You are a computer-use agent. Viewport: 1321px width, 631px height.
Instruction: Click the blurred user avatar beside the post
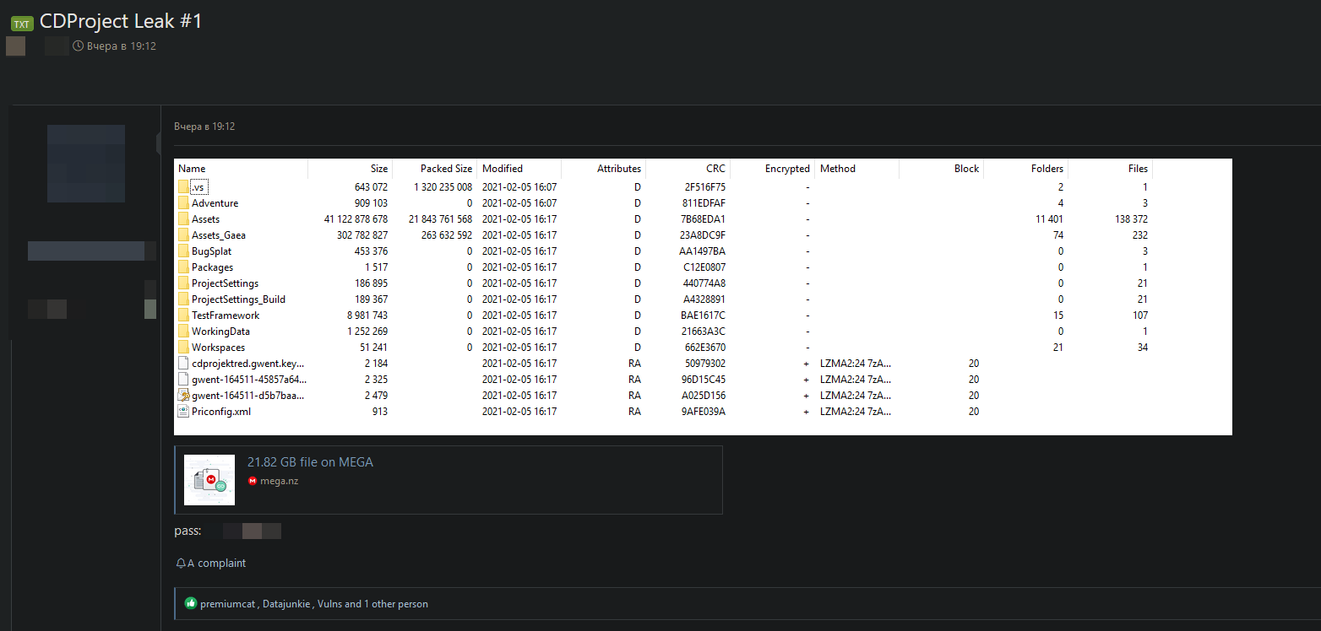[86, 164]
